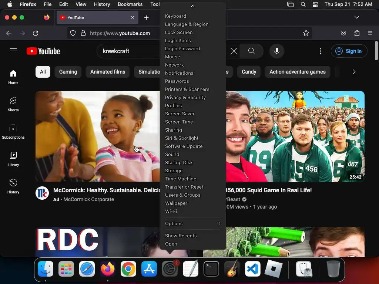Viewport: 379px width, 284px height.
Task: Open Launchpad in the Dock
Action: click(x=66, y=269)
